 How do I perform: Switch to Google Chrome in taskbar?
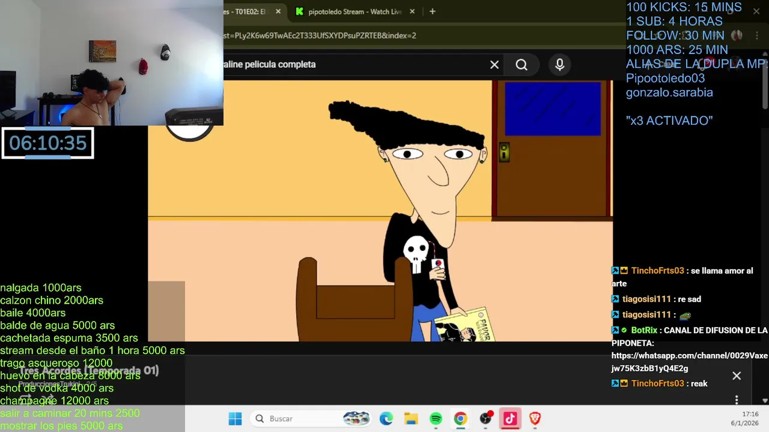461,419
